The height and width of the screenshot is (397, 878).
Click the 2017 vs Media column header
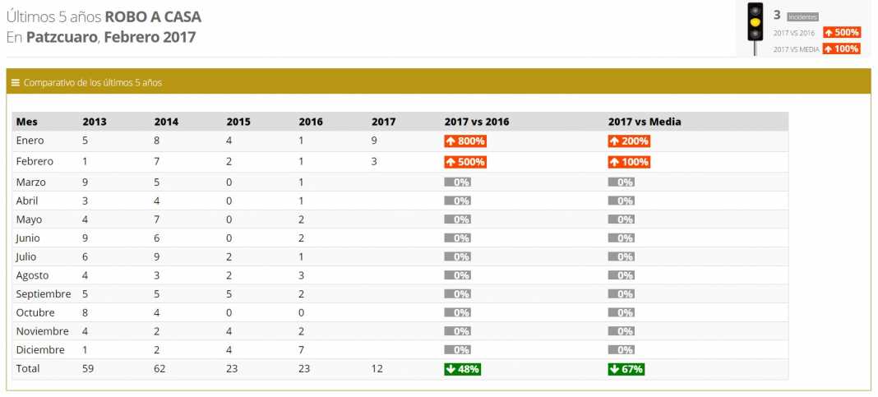pos(645,122)
